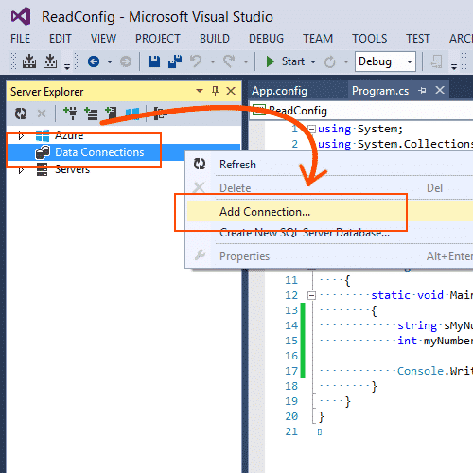The width and height of the screenshot is (473, 473).
Task: Click Connect to Server icon
Action: click(91, 114)
